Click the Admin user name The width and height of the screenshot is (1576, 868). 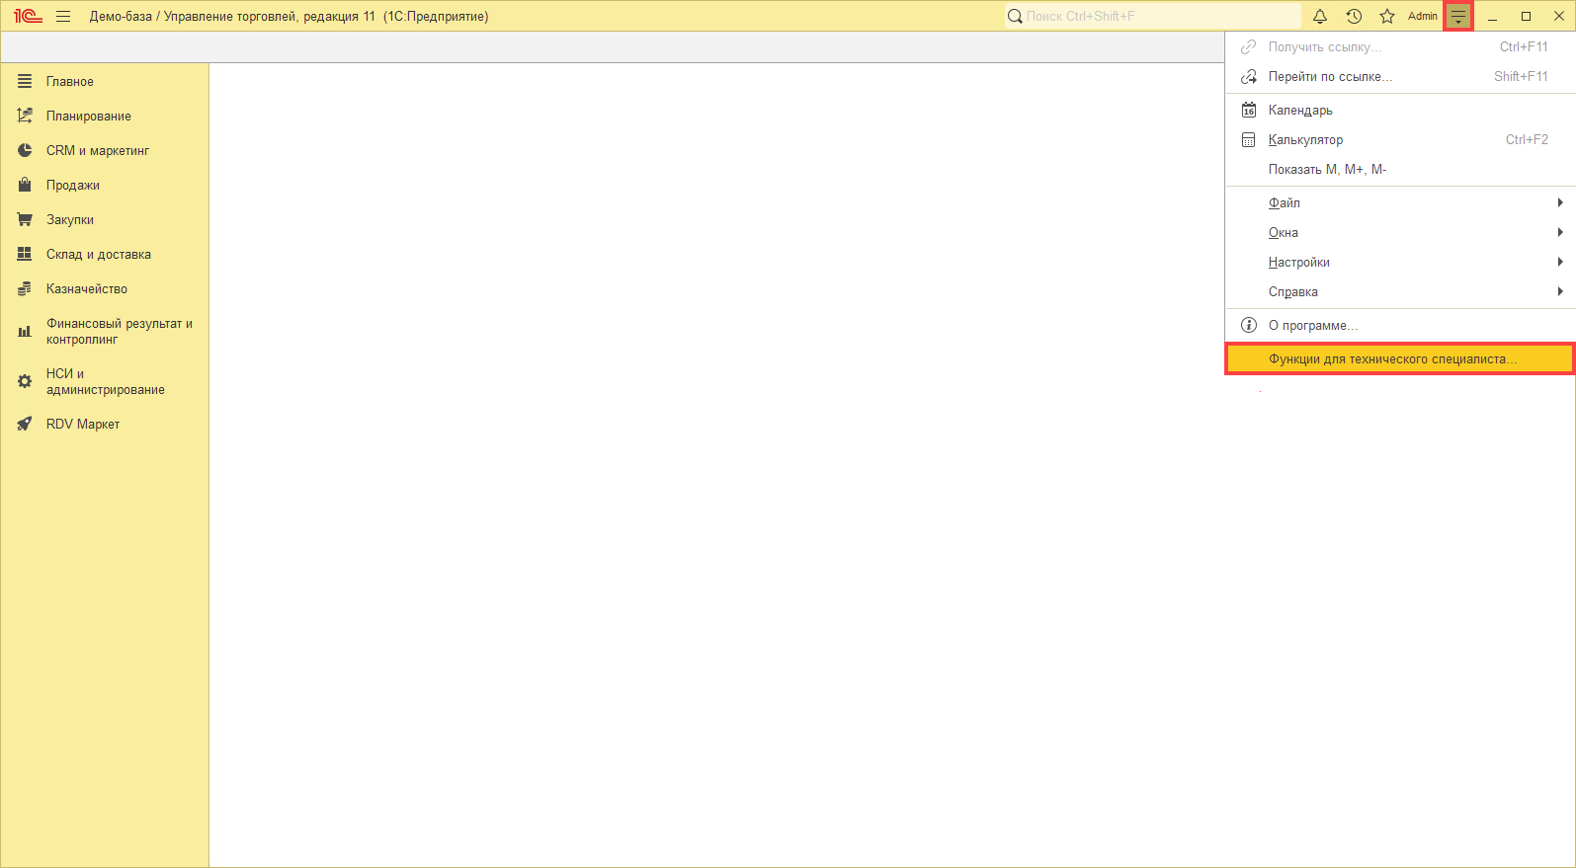1423,16
